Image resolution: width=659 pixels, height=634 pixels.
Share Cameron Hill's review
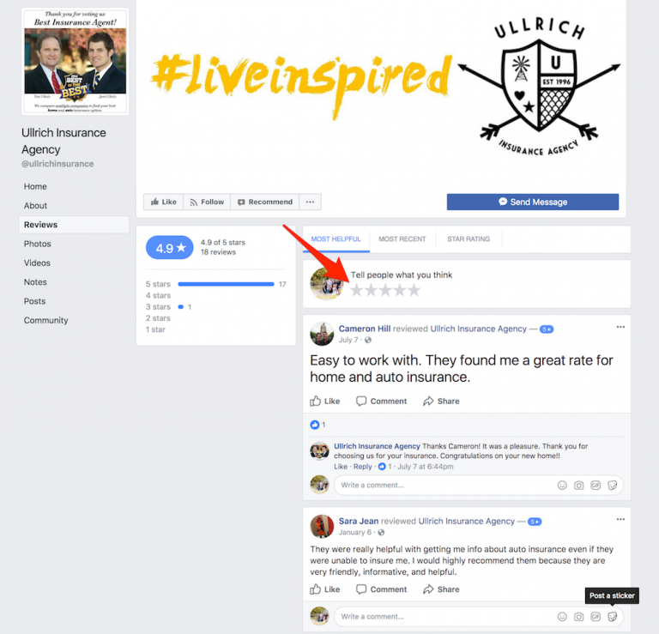tap(441, 402)
